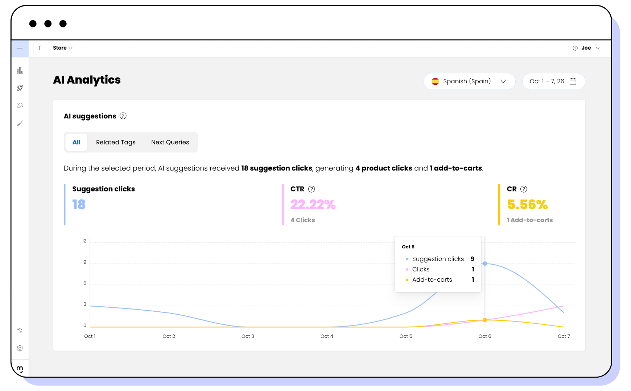Click the 4 Clicks label
The width and height of the screenshot is (631, 391).
302,220
